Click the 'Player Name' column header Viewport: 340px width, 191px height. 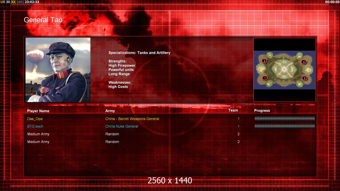click(x=38, y=111)
